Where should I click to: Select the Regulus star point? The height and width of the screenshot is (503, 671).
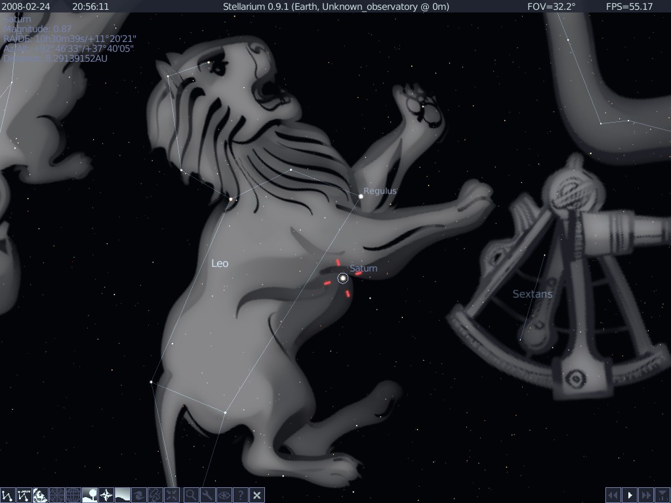[361, 196]
